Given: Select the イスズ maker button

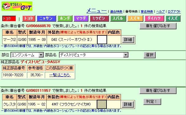Looking at the screenshot, I should click(173, 18).
